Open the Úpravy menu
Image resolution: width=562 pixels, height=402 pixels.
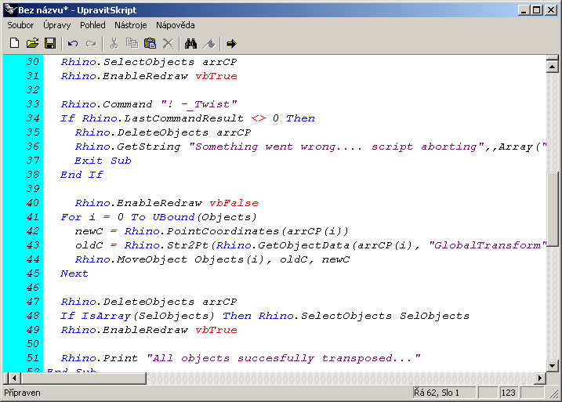pos(56,25)
